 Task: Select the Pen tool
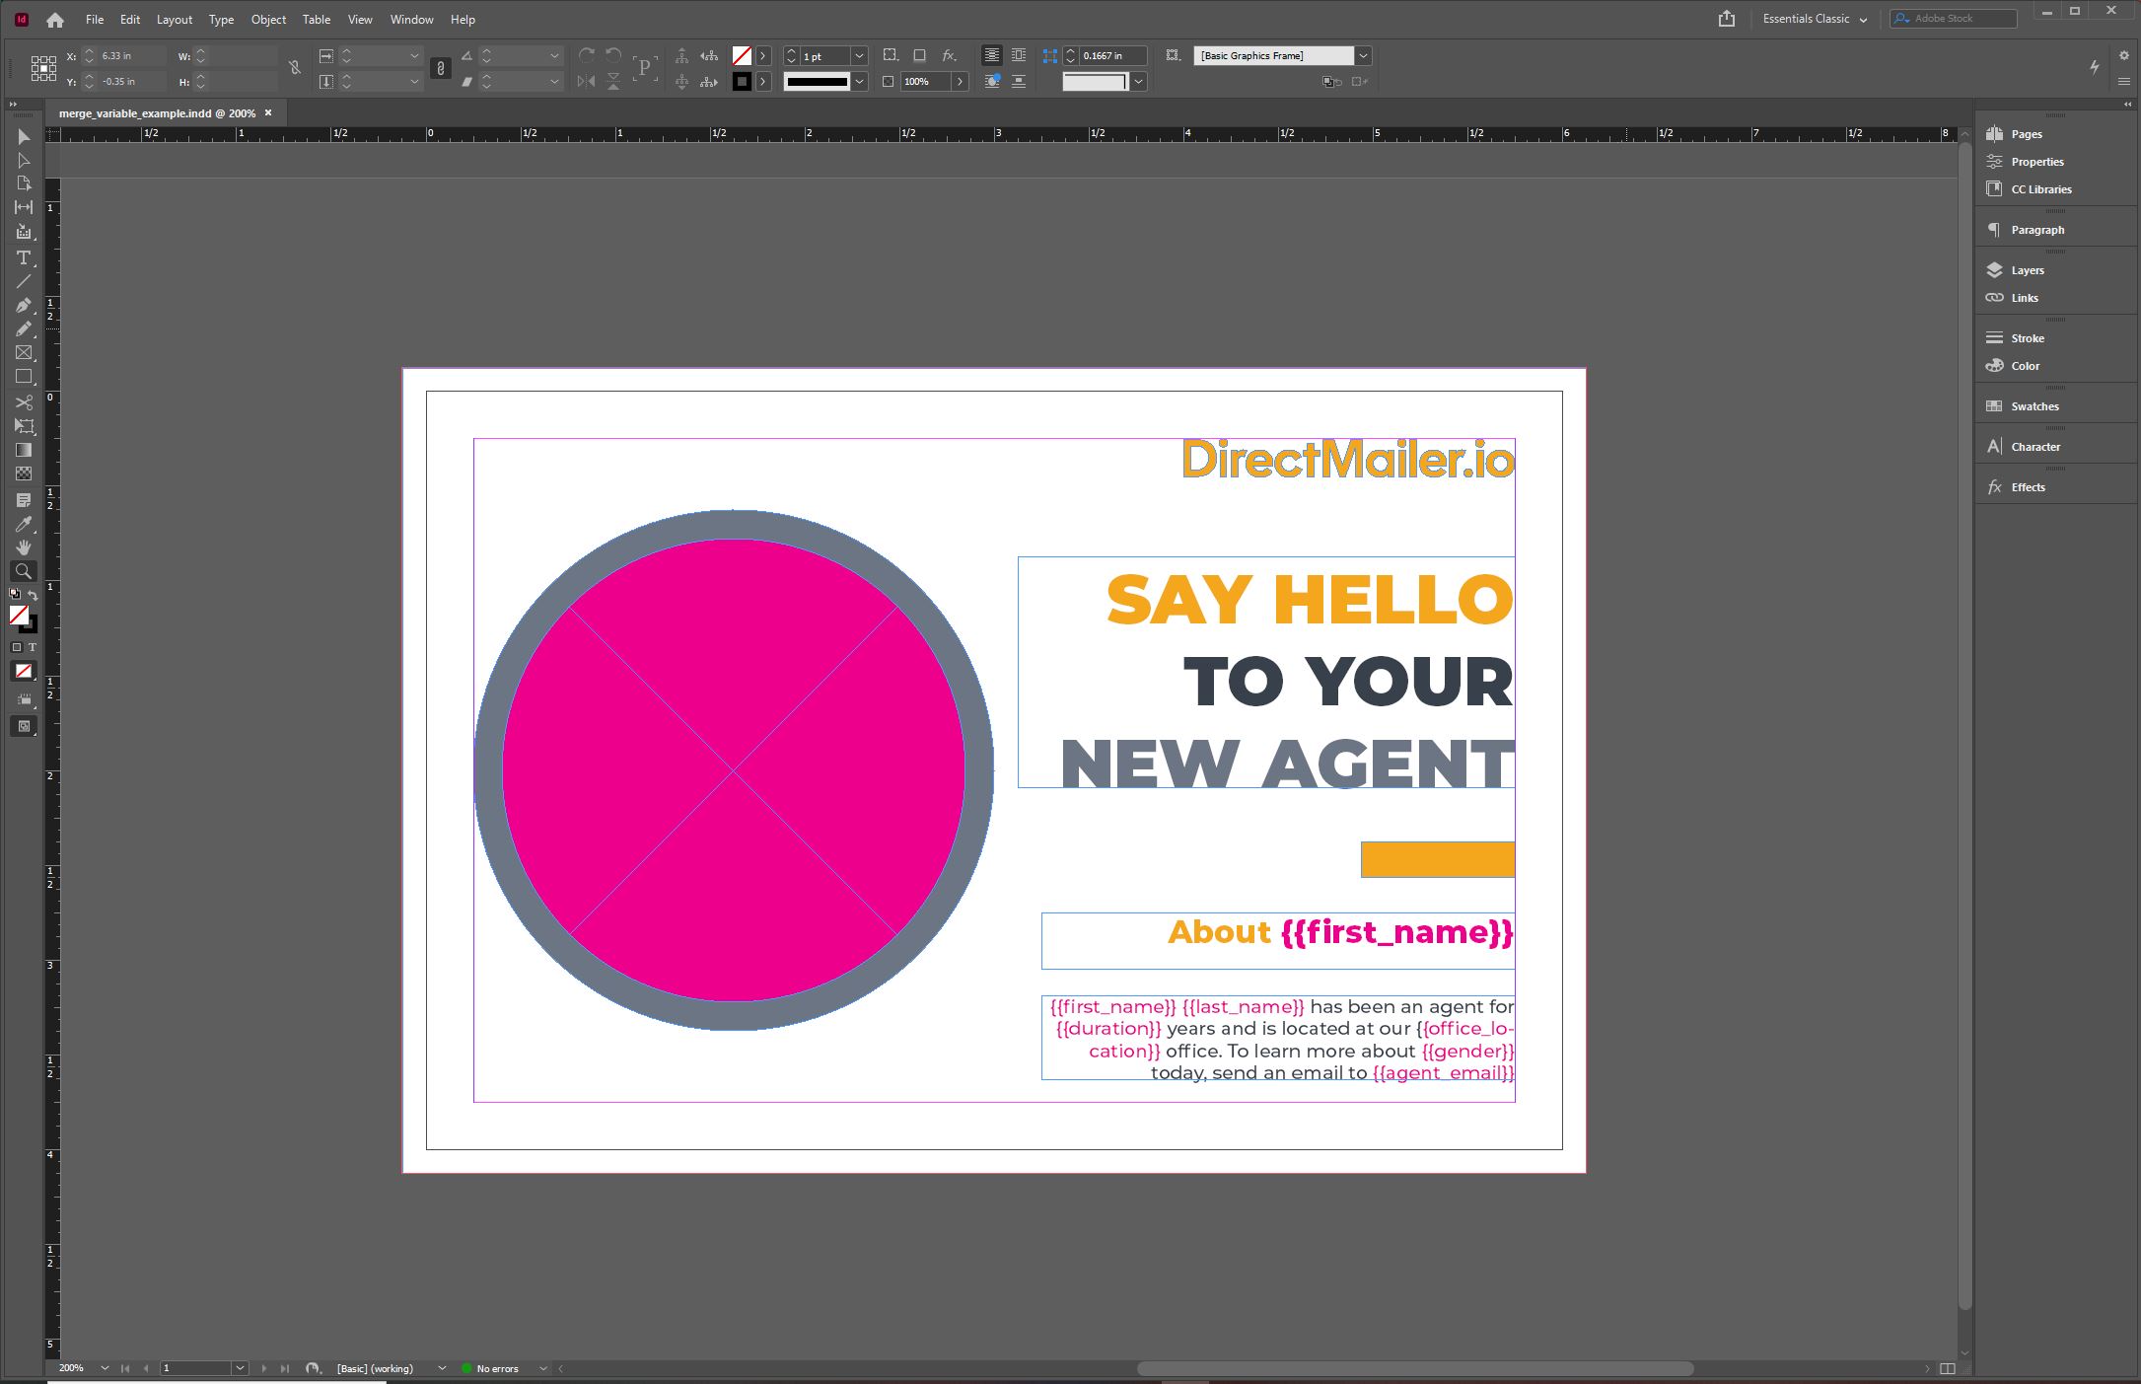(23, 305)
